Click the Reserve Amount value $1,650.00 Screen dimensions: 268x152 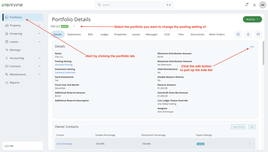tap(162, 88)
